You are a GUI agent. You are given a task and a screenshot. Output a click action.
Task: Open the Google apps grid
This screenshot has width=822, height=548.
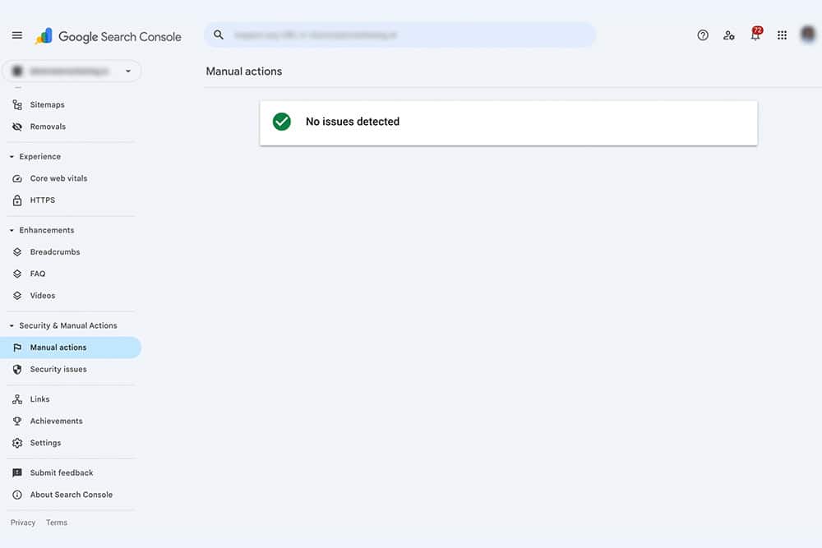point(781,35)
